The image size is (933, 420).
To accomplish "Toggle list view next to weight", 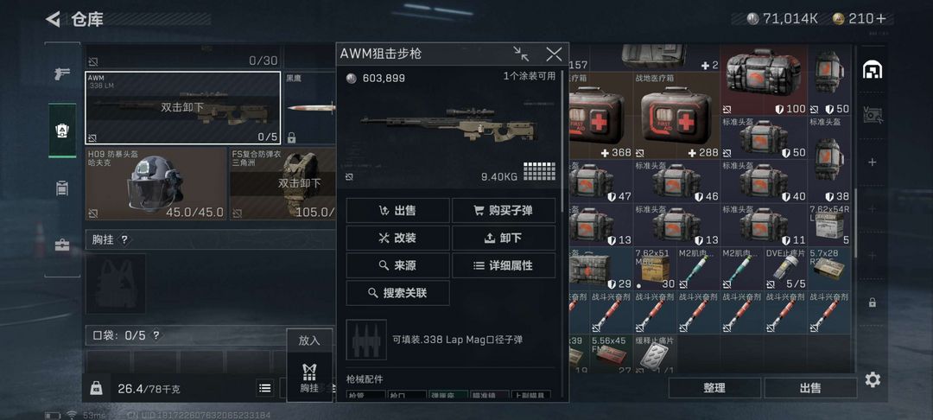I will tap(265, 389).
